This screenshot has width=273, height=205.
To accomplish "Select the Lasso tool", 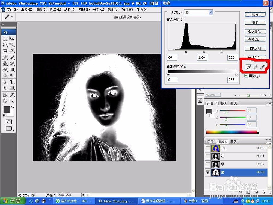I will click(5, 44).
